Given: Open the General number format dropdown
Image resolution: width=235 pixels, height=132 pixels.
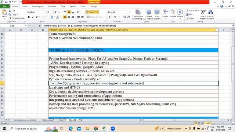Looking at the screenshot, I should [129, 12].
